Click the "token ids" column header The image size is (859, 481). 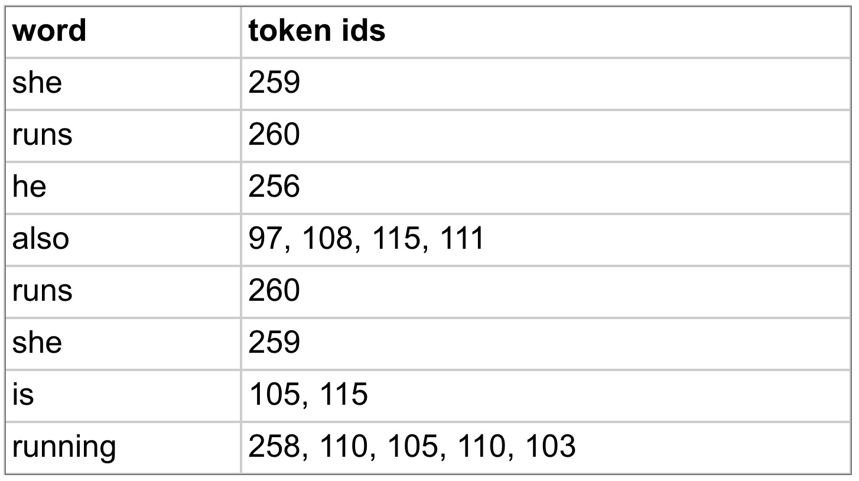click(x=317, y=31)
